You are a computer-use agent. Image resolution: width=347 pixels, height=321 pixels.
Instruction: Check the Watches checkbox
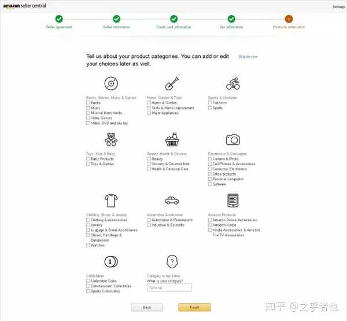88,245
